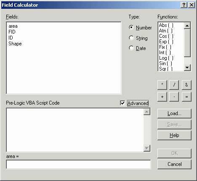Click the Functions list scrollbar thumb
Screen dimensions: 197x181
tap(187, 43)
